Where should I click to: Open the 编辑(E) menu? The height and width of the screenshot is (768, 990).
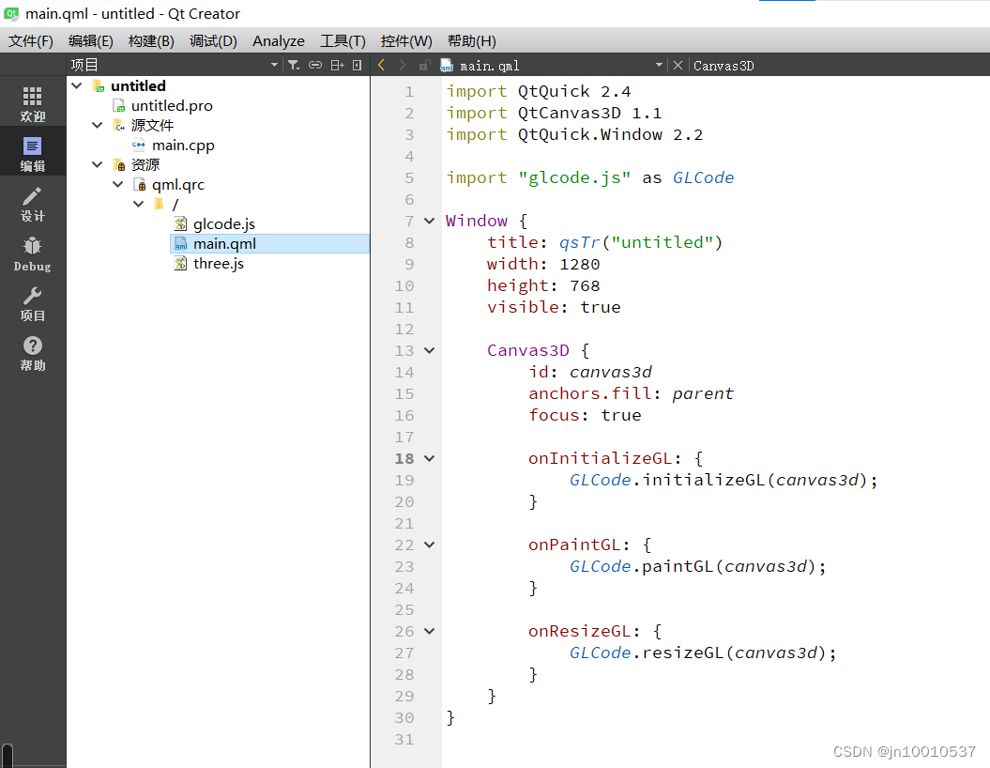[90, 41]
